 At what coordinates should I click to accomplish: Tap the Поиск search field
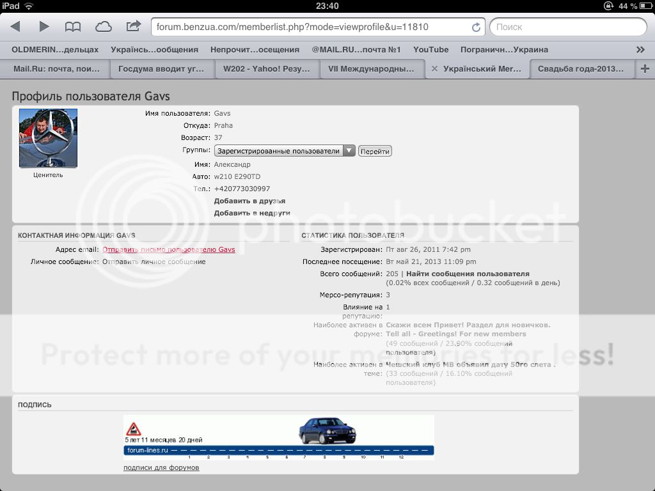tap(568, 27)
